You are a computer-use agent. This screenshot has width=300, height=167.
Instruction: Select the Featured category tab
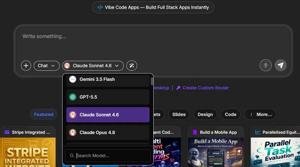coord(43,114)
